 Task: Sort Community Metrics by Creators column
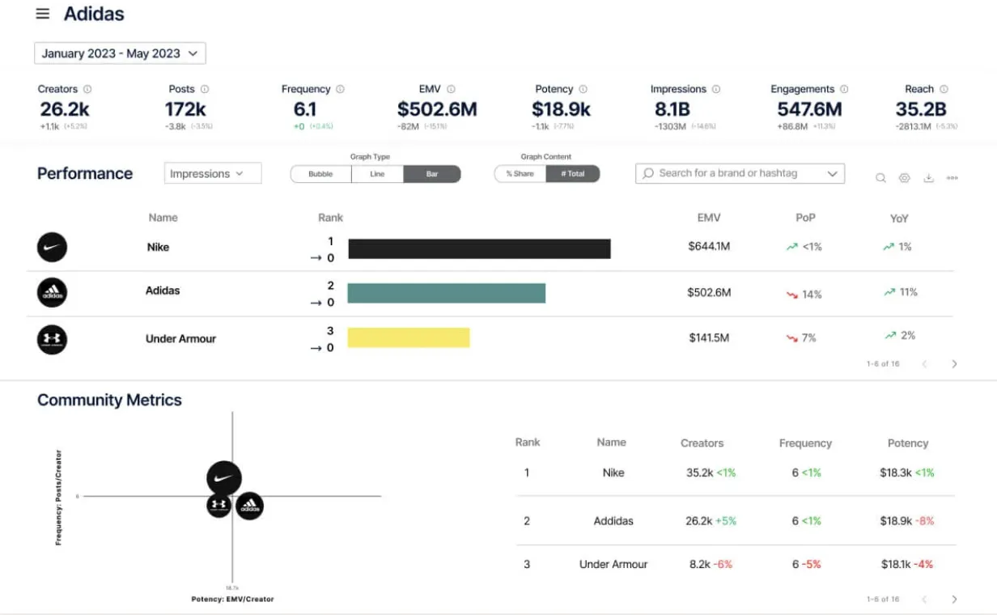(702, 443)
